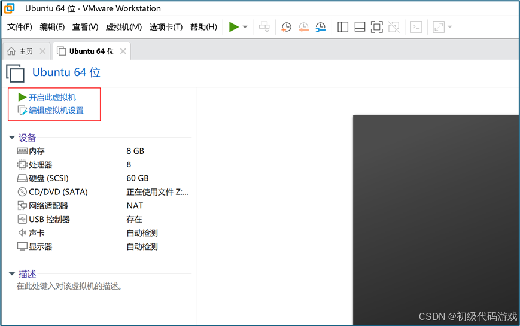
Task: Revert to snapshot toolbar icon
Action: pos(303,27)
